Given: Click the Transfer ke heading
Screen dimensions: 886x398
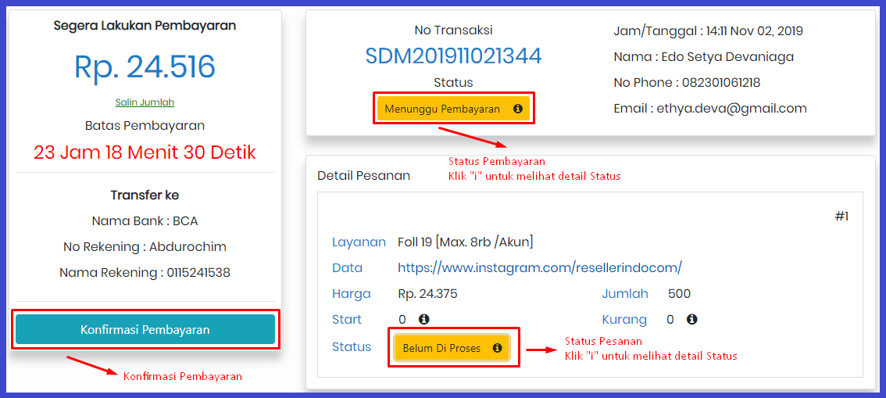Looking at the screenshot, I should coord(145,195).
